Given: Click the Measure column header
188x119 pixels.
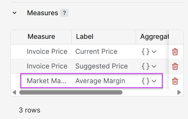Looking at the screenshot, I should coord(41,37).
